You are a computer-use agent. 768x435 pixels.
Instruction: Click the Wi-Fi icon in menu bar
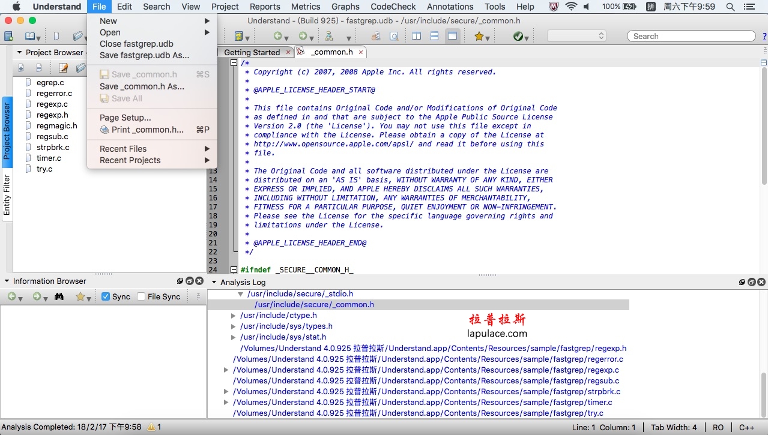(x=570, y=7)
